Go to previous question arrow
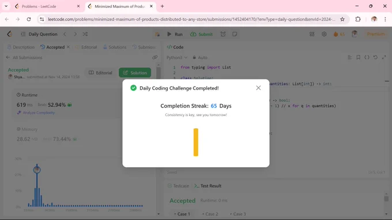This screenshot has width=392, height=220. (x=65, y=34)
